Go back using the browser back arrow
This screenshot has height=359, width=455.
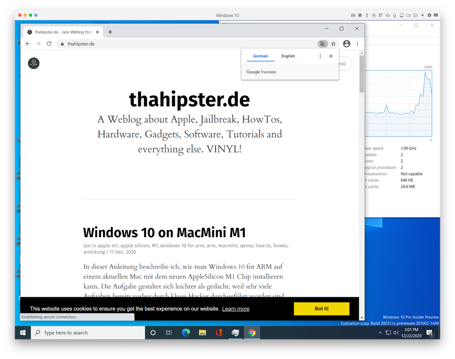pos(28,44)
